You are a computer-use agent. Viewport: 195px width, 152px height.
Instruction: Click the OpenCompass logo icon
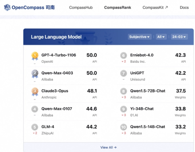pos(7,7)
